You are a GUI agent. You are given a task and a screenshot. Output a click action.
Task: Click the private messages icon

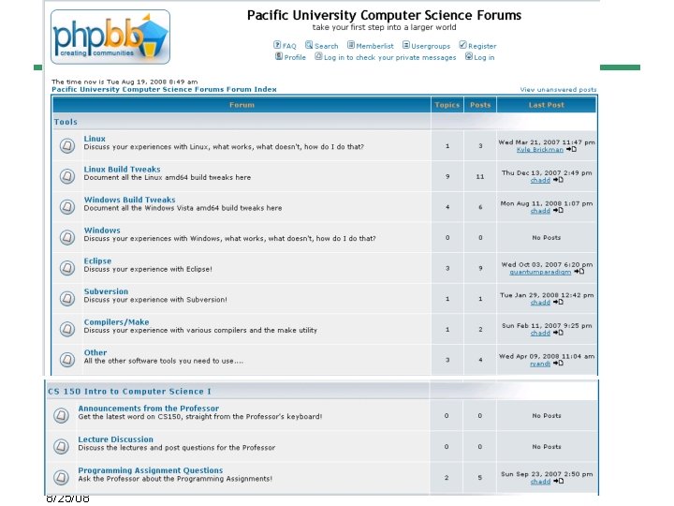pos(318,56)
